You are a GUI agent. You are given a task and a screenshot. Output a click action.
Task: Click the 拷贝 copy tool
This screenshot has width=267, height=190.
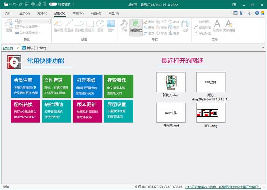pos(161,22)
